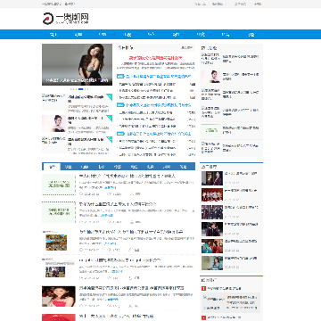
Task: Click the first blue tag badge in center list
Action: tap(120, 77)
